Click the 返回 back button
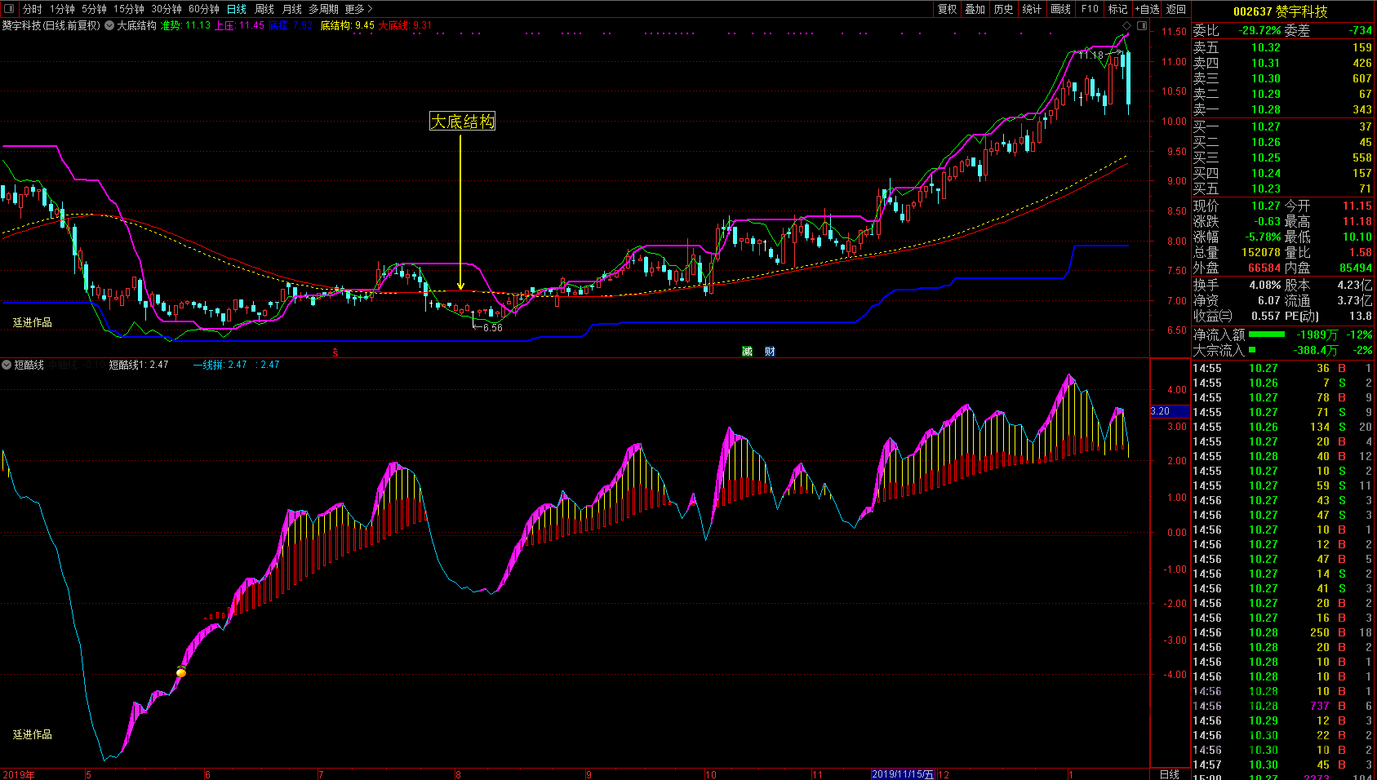Viewport: 1377px width, 780px height. click(x=1176, y=9)
